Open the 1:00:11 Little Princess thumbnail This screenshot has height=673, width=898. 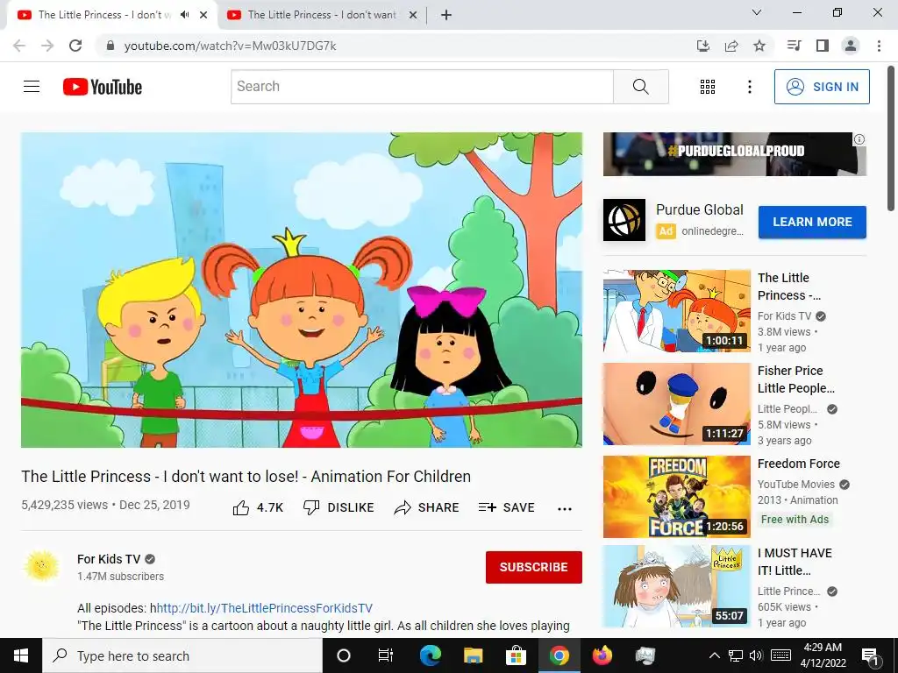tap(676, 311)
